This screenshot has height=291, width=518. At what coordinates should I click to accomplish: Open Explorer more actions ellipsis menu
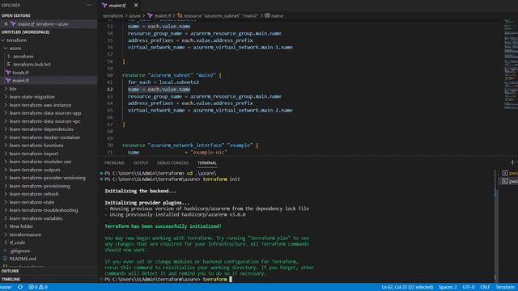(89, 6)
